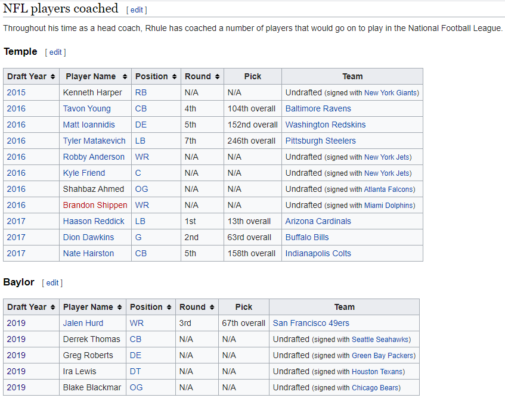Open OG position link in Blake Blackmar row
The height and width of the screenshot is (404, 505).
(x=136, y=387)
